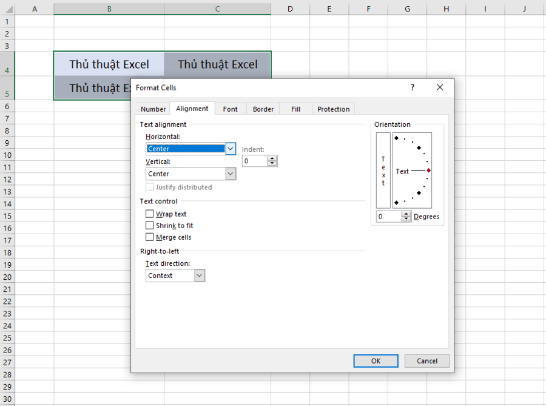546x406 pixels.
Task: Increase the Indent value with up arrow
Action: tap(272, 158)
